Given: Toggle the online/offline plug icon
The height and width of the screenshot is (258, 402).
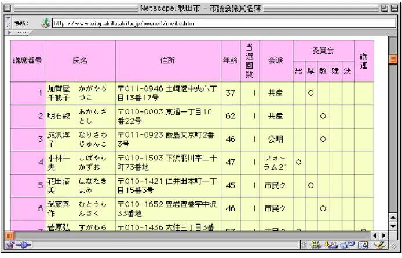Looking at the screenshot, I should (24, 245).
